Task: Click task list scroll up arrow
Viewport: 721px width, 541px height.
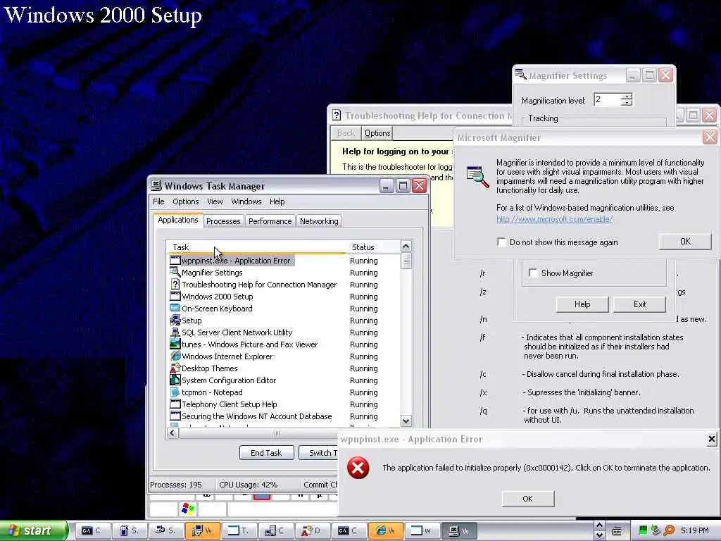Action: click(x=406, y=246)
